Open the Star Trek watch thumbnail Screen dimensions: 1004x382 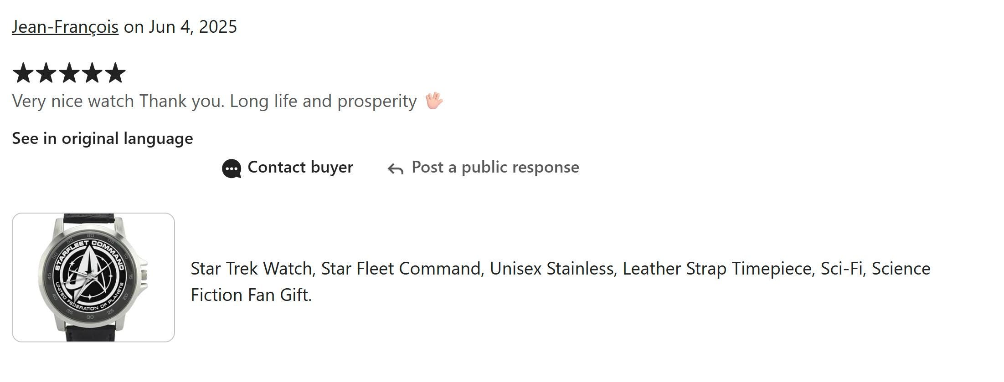click(93, 277)
